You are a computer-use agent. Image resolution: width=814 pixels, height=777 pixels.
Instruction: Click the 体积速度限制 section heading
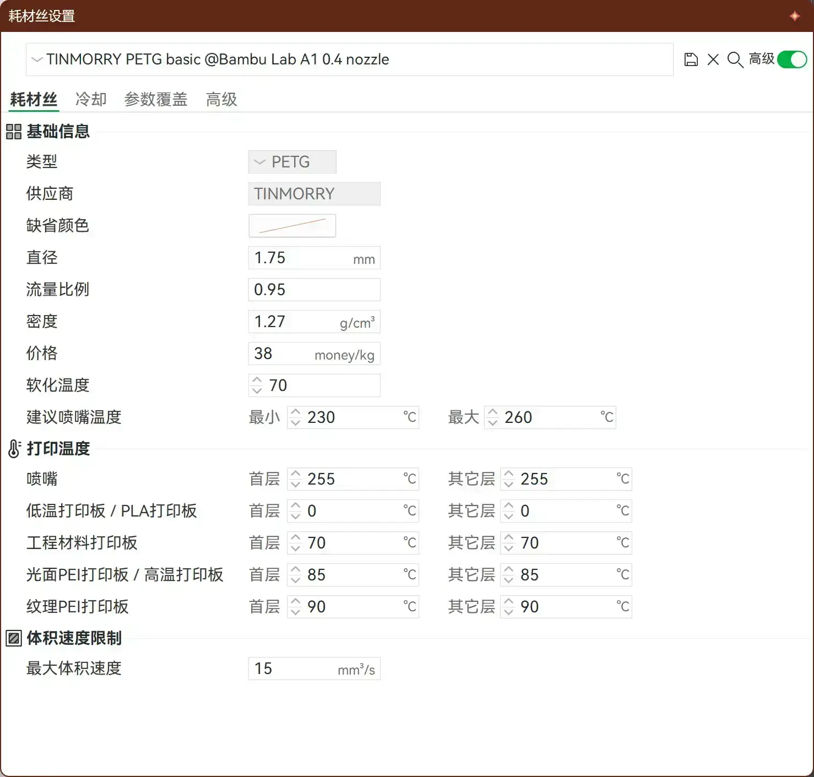[x=74, y=638]
